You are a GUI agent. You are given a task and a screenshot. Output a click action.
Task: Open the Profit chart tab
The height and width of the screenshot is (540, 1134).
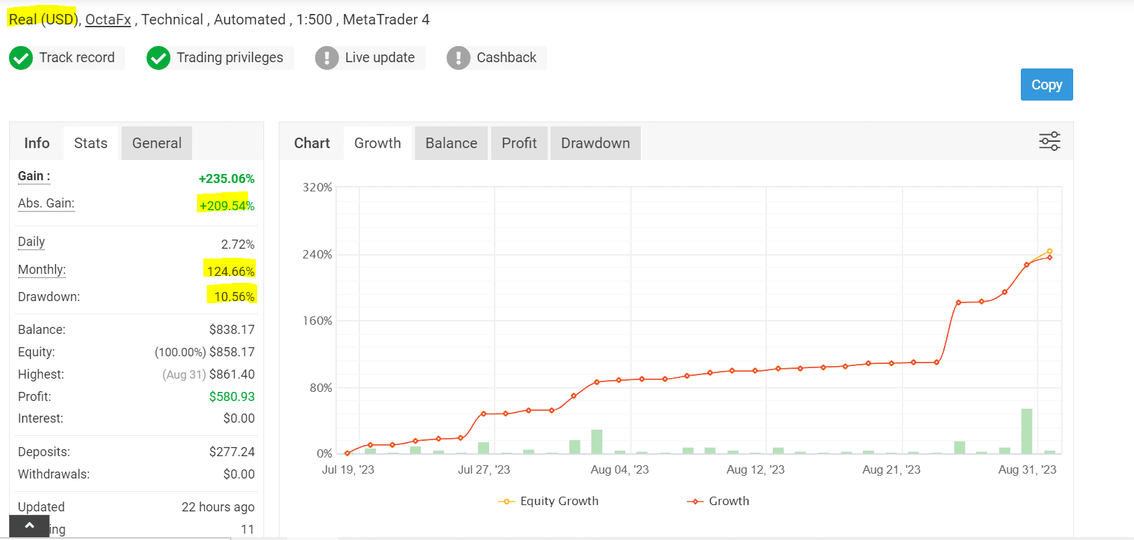pyautogui.click(x=519, y=143)
